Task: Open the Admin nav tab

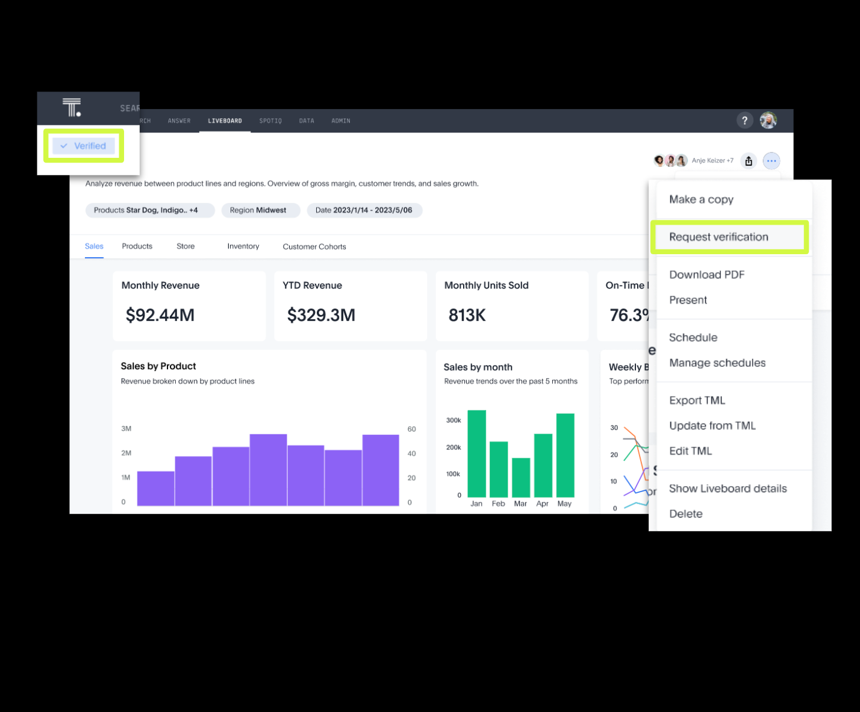Action: [x=341, y=121]
